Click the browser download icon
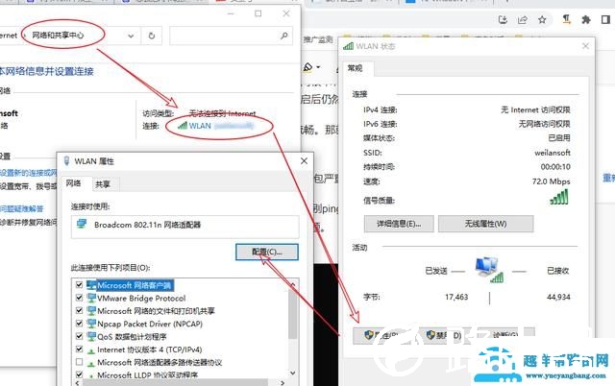 503,19
